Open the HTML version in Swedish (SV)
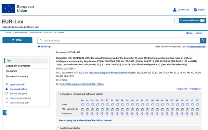This screenshot has height=130, width=208. pyautogui.click(x=197, y=105)
